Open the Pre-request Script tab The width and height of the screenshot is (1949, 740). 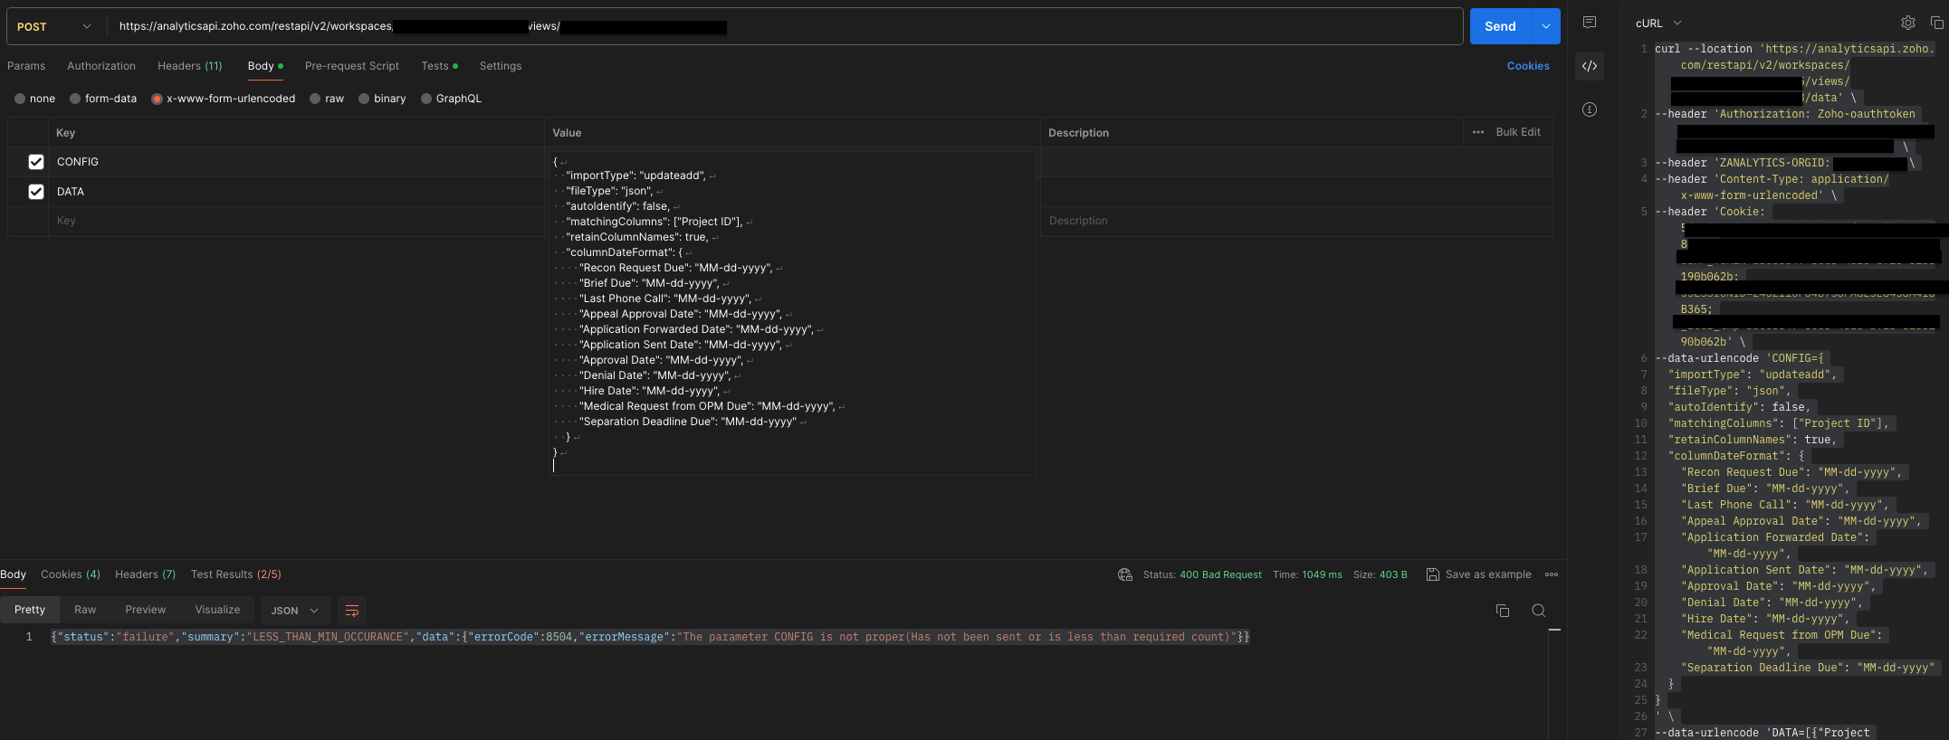[x=352, y=66]
